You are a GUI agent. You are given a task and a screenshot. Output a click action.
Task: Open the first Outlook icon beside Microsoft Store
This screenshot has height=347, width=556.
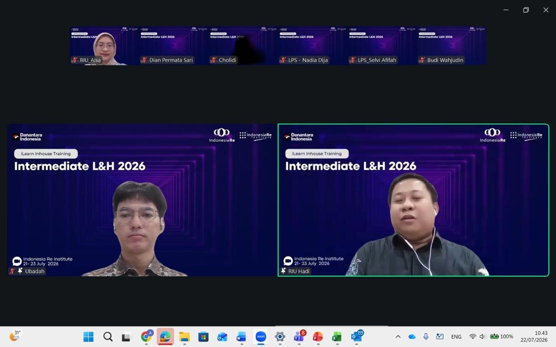222,337
